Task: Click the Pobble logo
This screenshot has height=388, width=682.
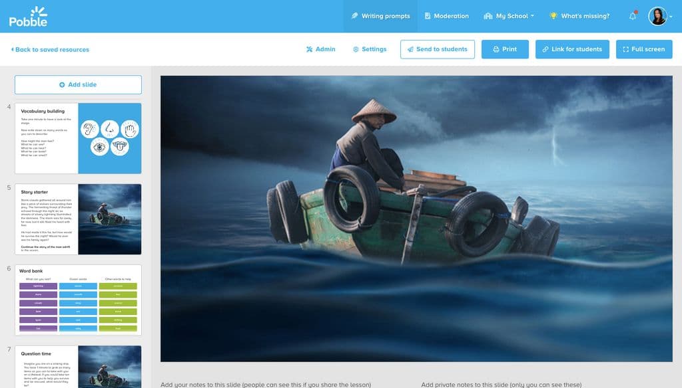Action: [28, 17]
